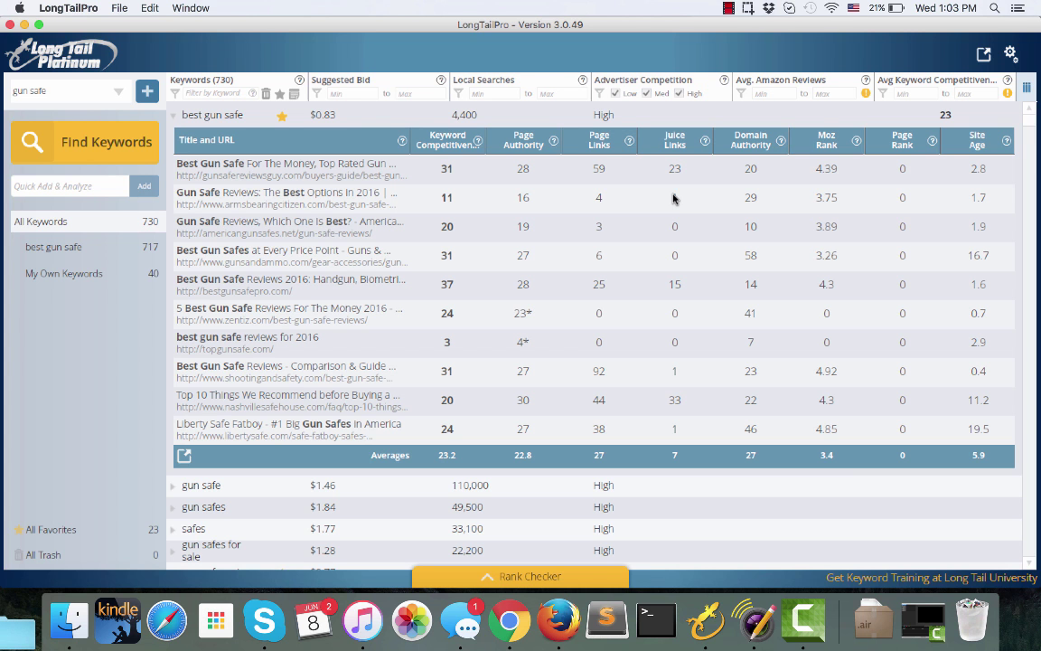
Task: Open settings gear in the top header
Action: pyautogui.click(x=1010, y=54)
